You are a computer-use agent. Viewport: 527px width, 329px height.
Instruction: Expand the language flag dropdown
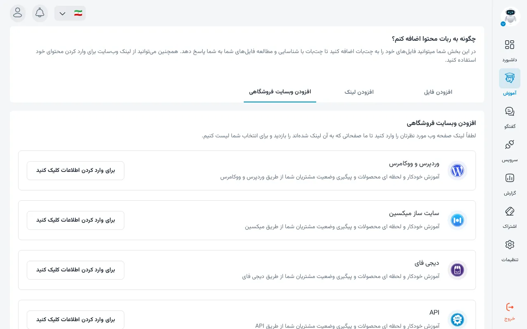(x=70, y=13)
